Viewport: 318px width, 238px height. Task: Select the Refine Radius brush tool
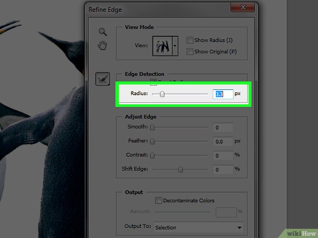pos(103,78)
